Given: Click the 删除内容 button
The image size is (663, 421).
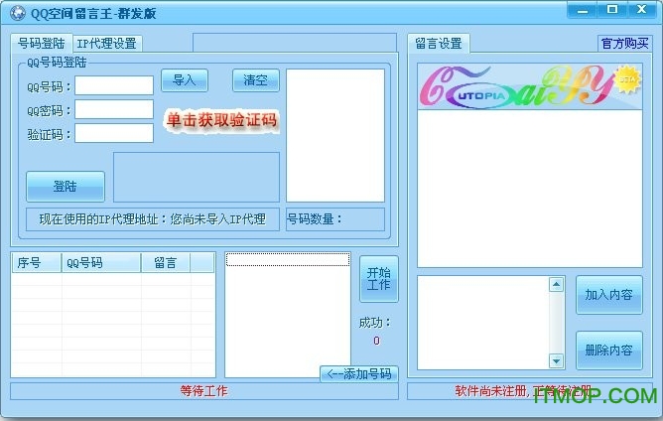Looking at the screenshot, I should (x=608, y=351).
